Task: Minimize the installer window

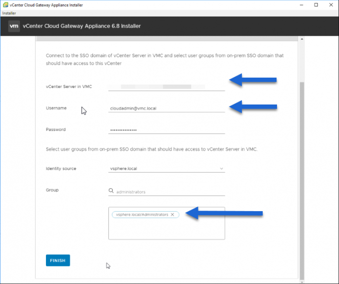Action: (301, 5)
